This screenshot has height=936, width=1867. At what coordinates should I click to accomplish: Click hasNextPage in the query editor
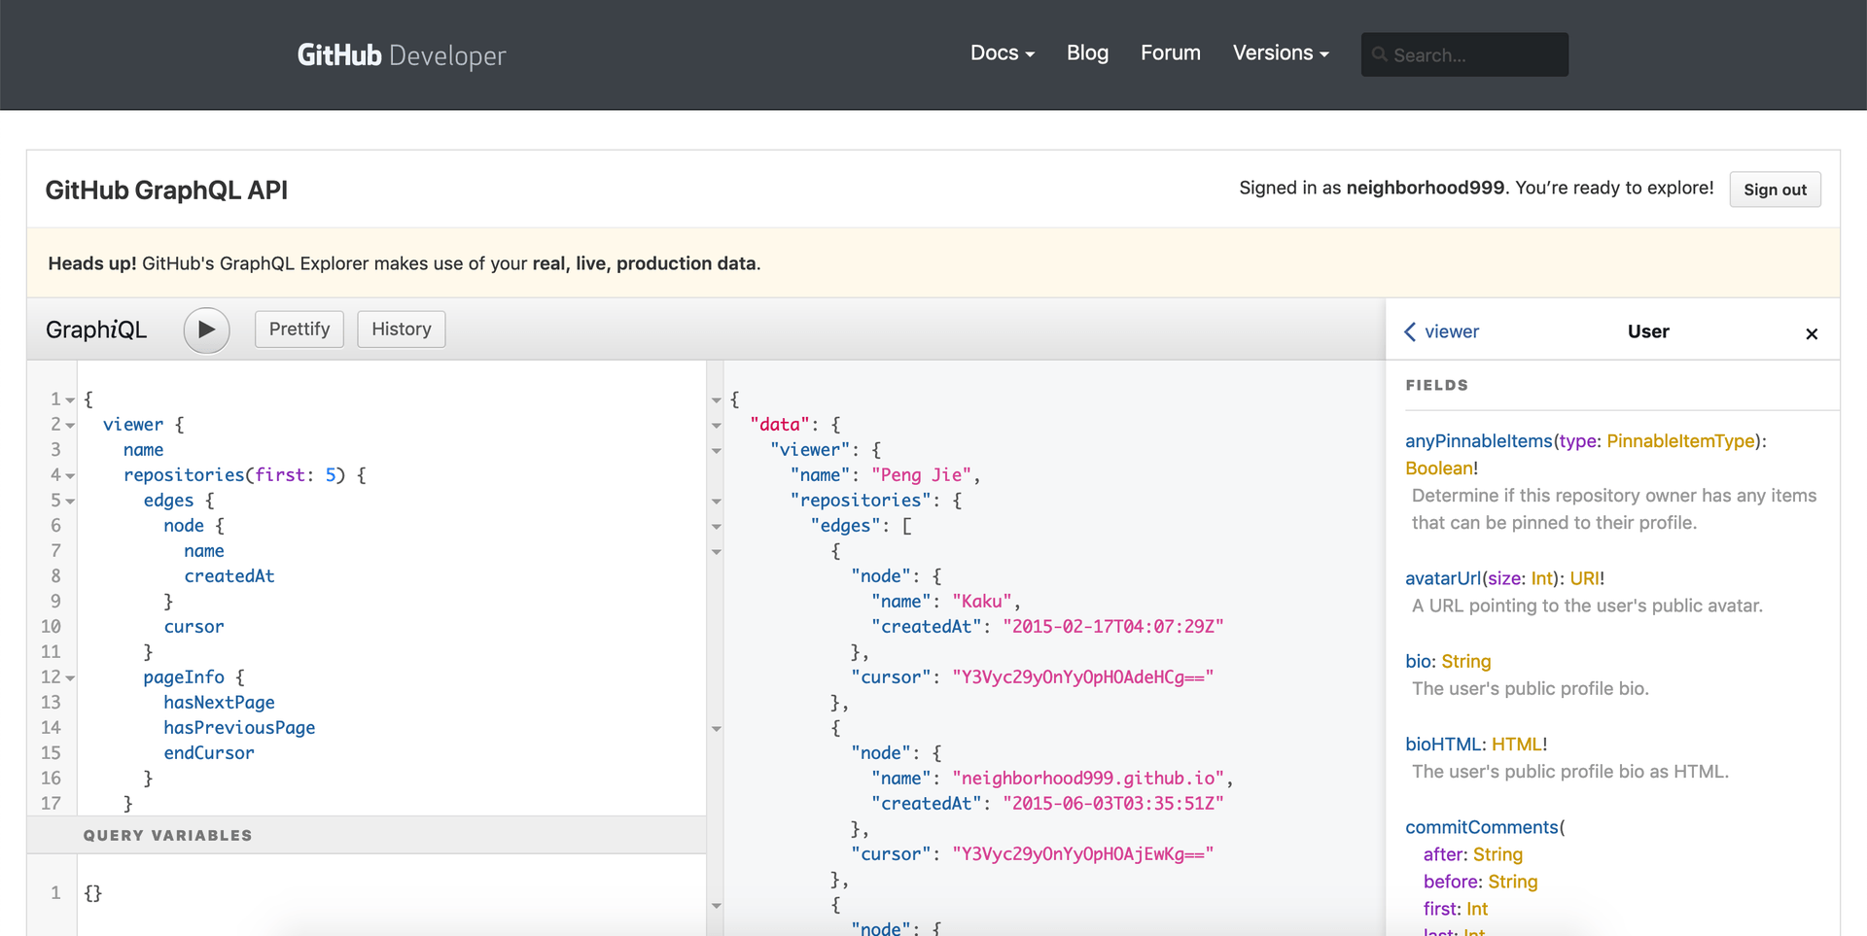pyautogui.click(x=219, y=703)
